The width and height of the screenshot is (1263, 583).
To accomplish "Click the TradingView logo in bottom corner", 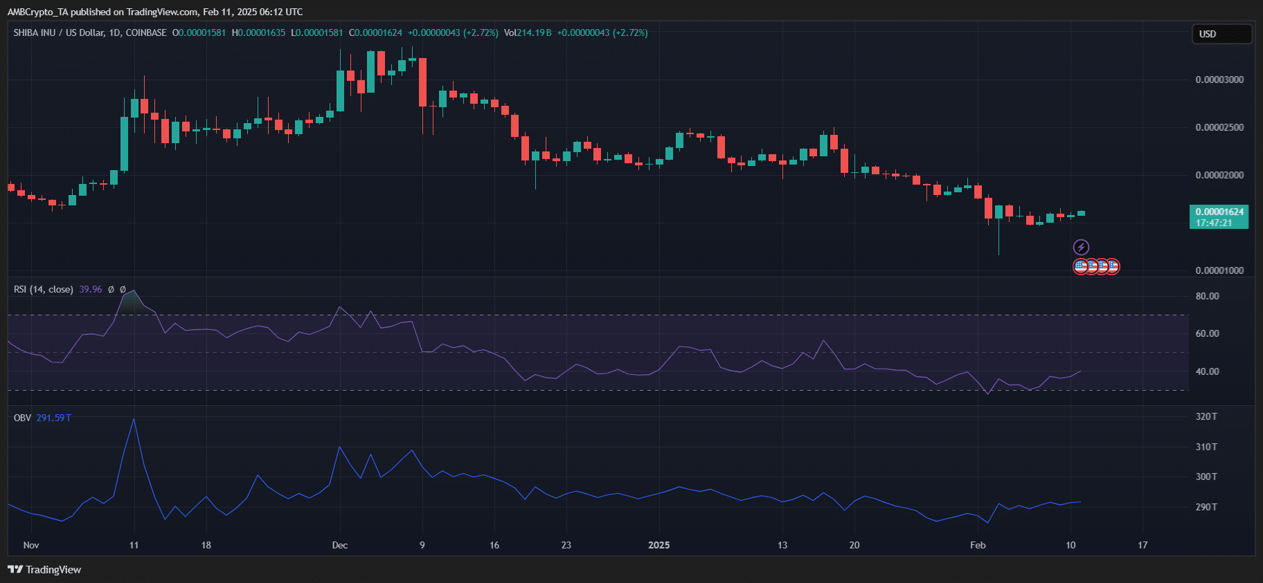I will (15, 569).
